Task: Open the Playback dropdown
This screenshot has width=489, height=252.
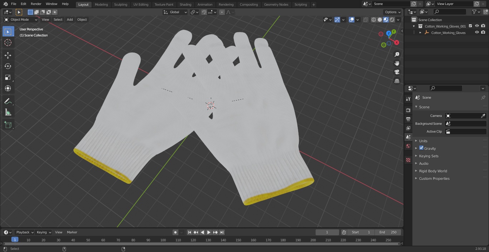Action: [25, 232]
